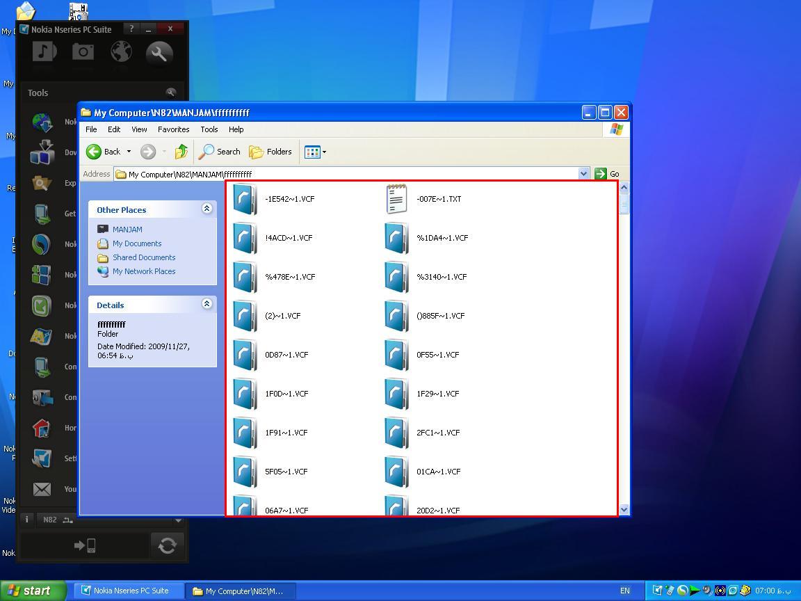Open the music note section in Nokia PC Suite
Viewport: 801px width, 601px height.
pyautogui.click(x=44, y=51)
